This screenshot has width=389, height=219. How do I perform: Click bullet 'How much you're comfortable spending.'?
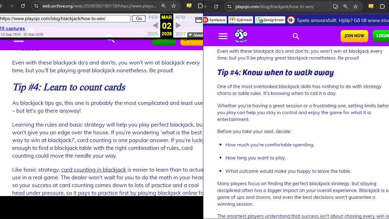(270, 145)
